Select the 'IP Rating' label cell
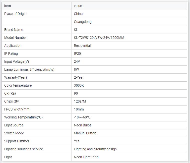 point(11,54)
